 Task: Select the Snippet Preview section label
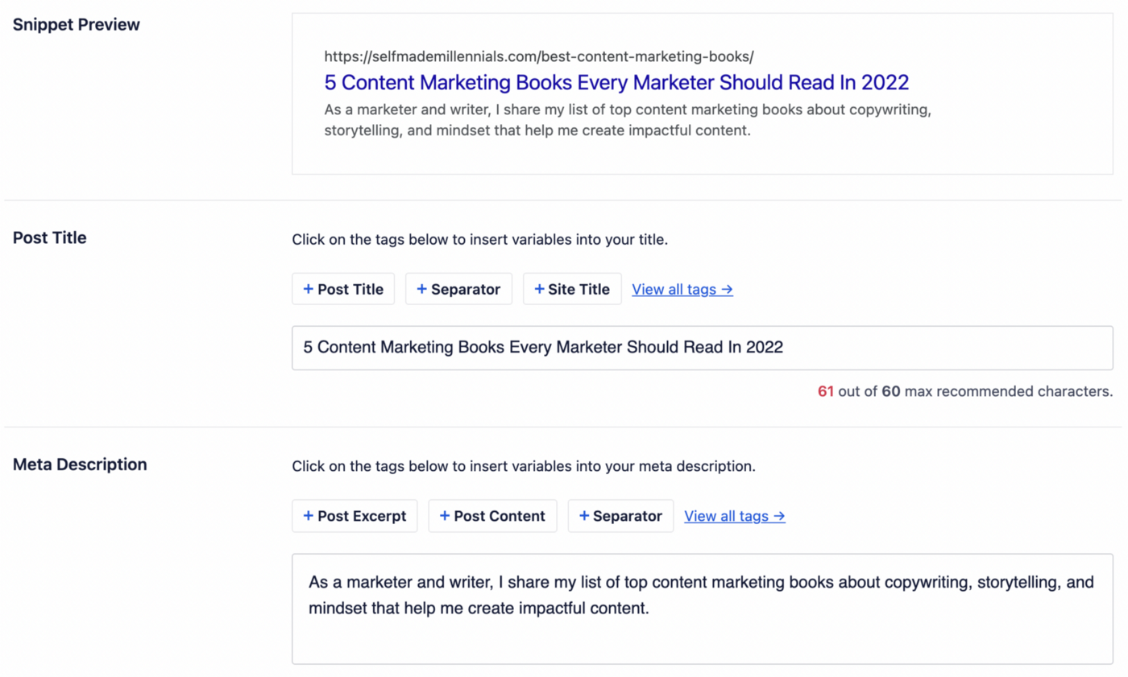(x=77, y=24)
